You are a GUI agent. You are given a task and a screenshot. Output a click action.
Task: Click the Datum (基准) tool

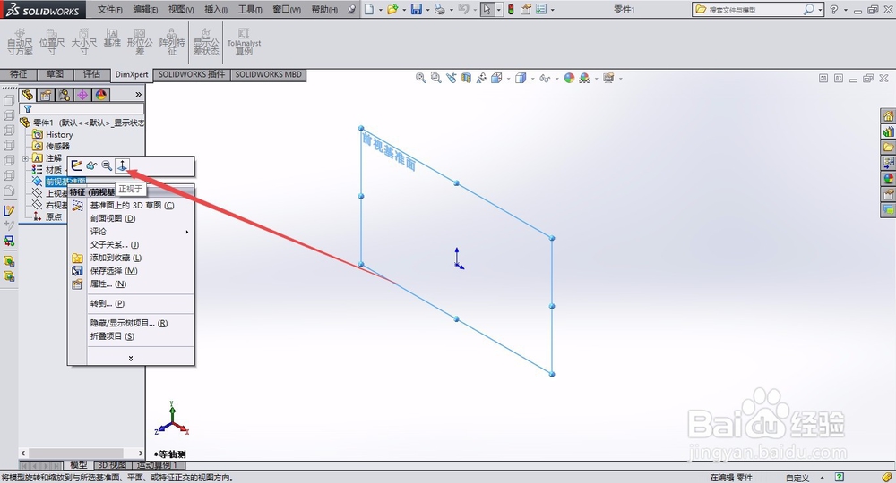point(112,38)
